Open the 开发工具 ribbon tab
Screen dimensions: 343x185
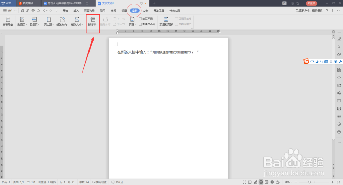pos(158,11)
